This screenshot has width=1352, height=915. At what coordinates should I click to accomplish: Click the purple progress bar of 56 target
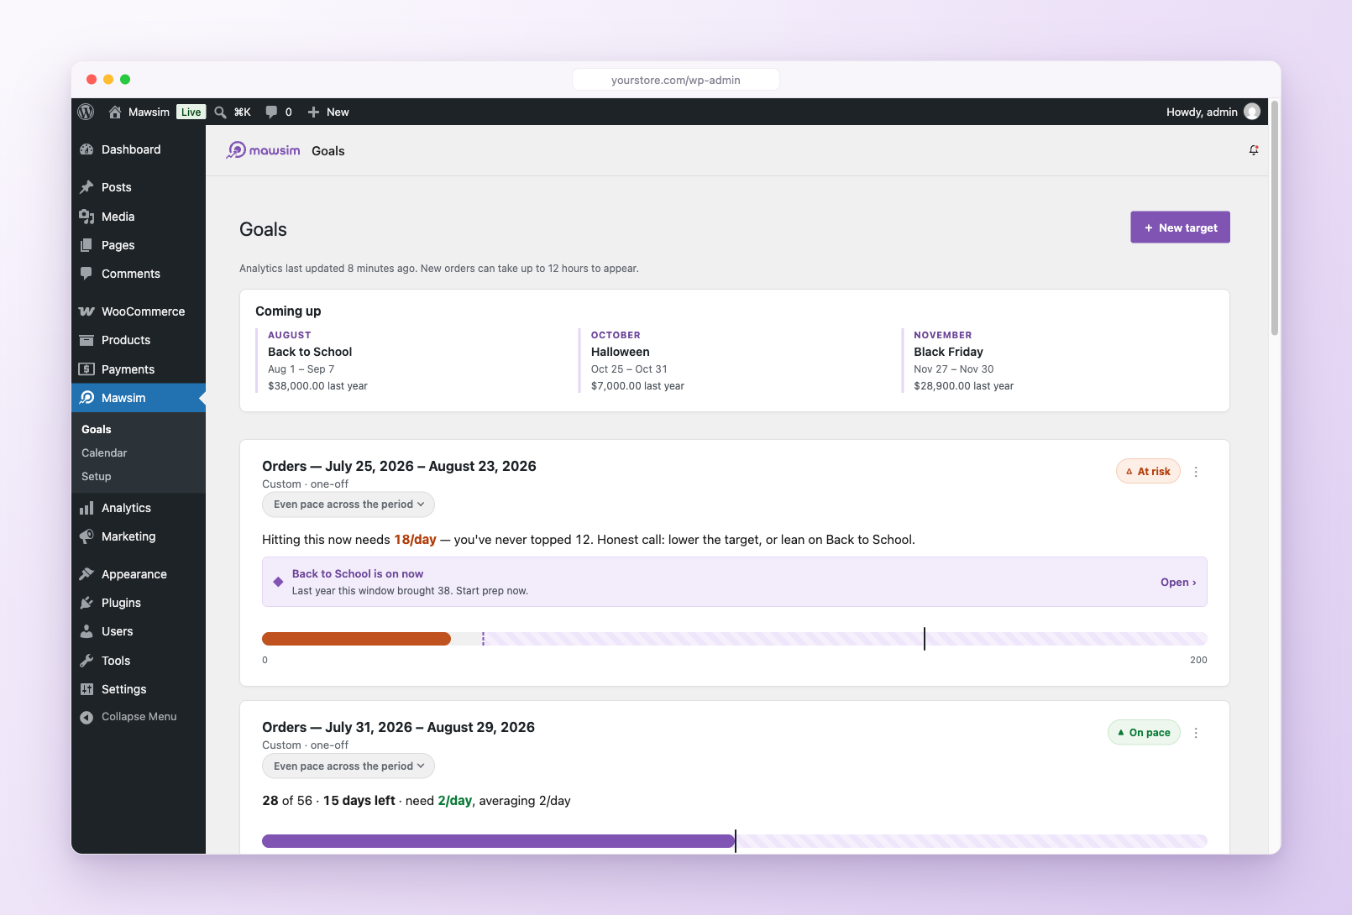tap(498, 841)
